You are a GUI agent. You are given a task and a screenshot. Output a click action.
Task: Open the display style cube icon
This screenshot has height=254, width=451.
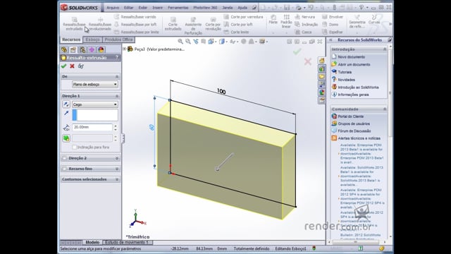(x=223, y=42)
